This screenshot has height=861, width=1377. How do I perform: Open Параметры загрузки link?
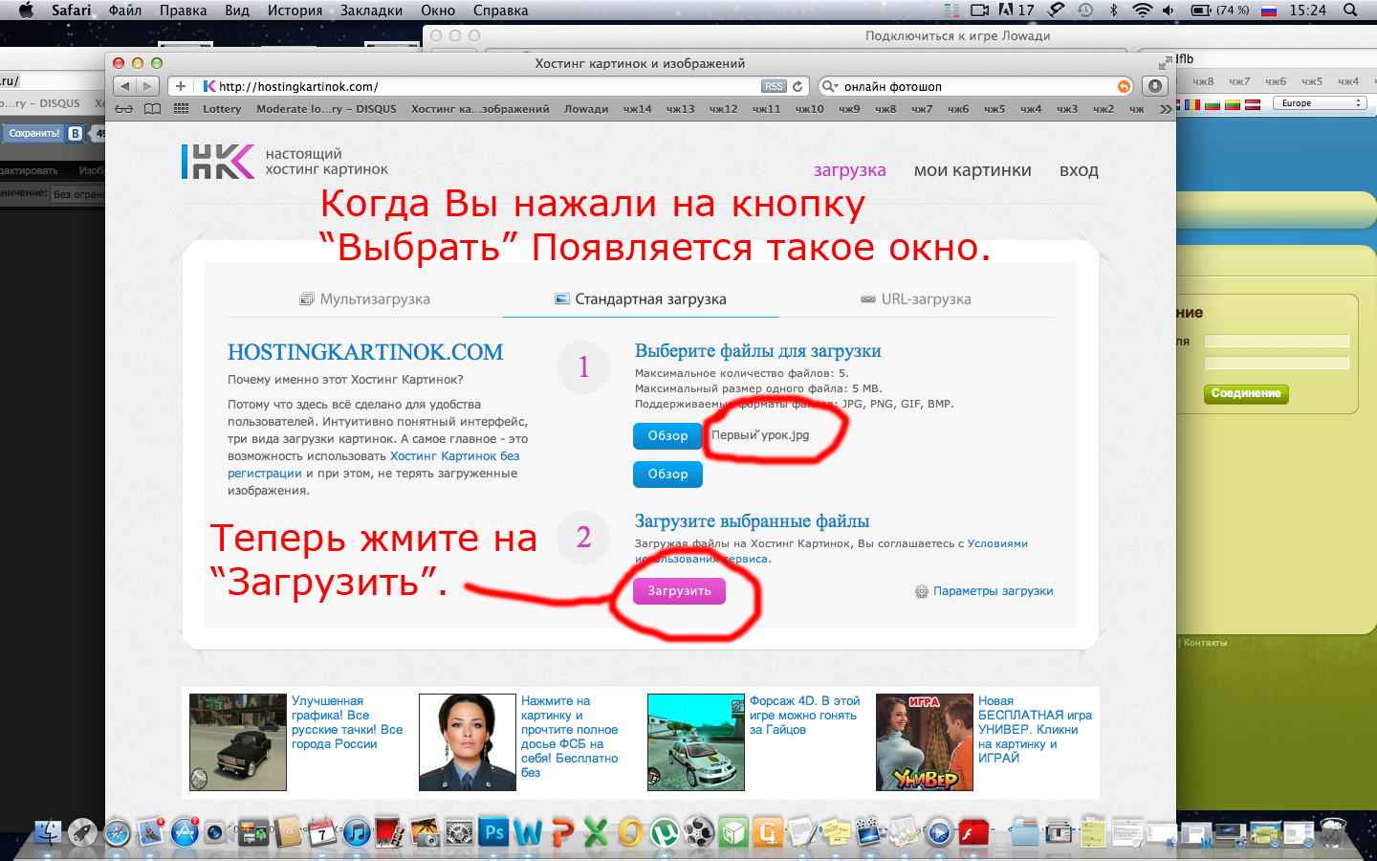click(x=984, y=591)
